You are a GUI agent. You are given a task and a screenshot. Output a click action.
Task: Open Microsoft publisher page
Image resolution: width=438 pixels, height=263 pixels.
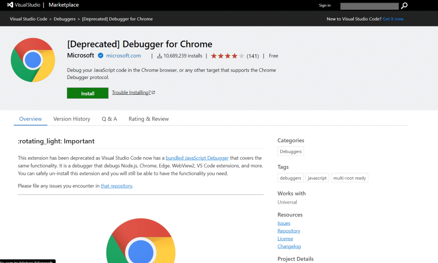[80, 55]
